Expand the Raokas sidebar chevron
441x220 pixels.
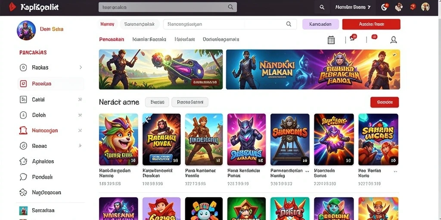(81, 67)
